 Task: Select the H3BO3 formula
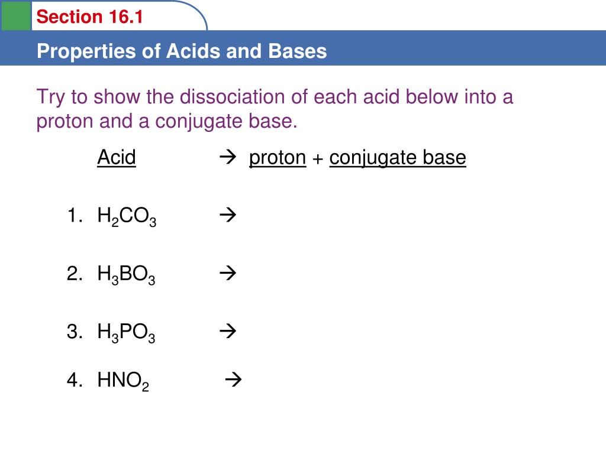pos(127,275)
